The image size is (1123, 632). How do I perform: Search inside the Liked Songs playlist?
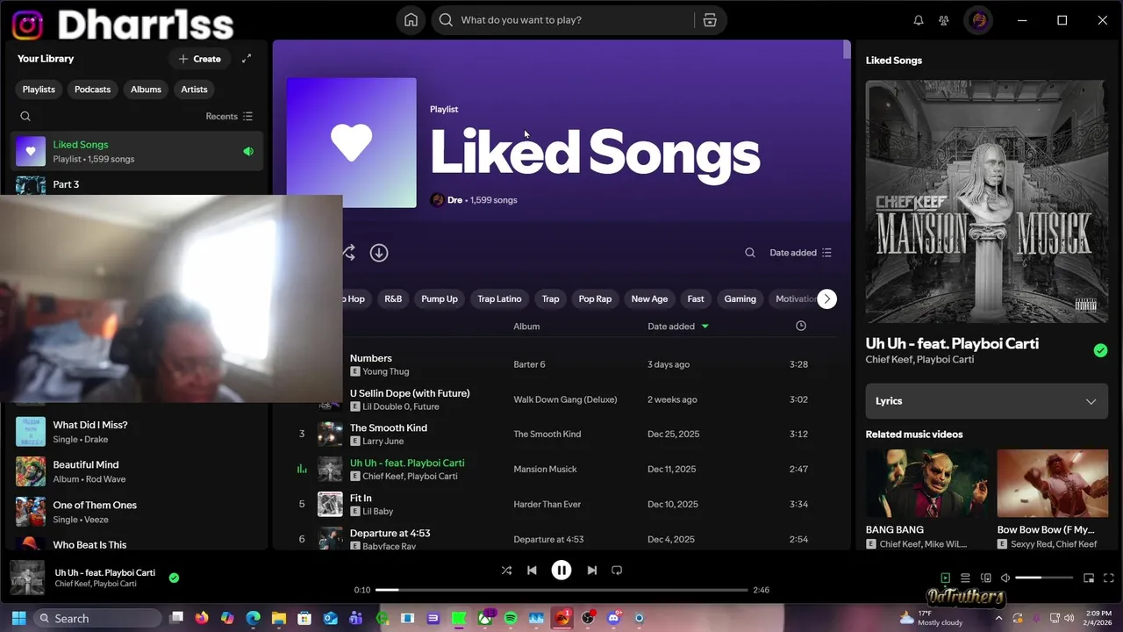[x=750, y=253]
